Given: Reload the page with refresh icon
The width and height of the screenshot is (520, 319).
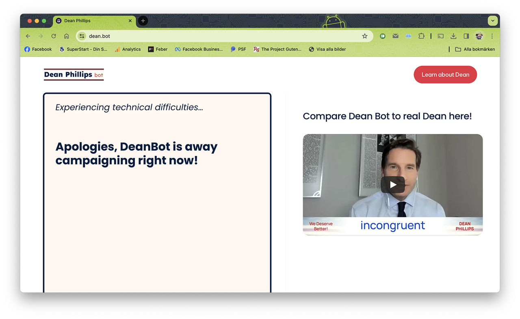Looking at the screenshot, I should click(x=53, y=36).
